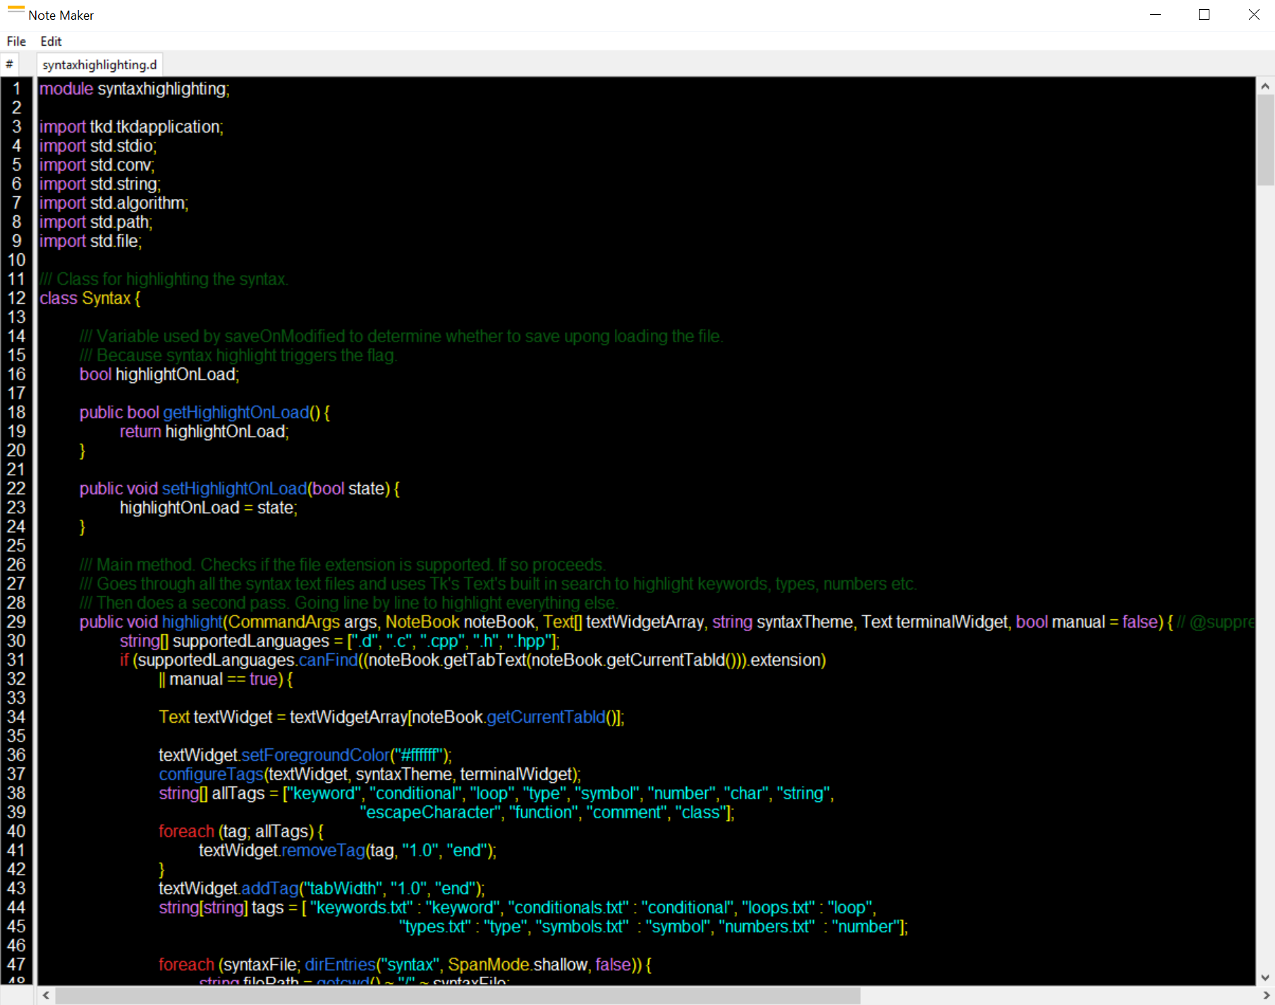Minimize the Note Maker window
The width and height of the screenshot is (1275, 1005).
click(1155, 15)
